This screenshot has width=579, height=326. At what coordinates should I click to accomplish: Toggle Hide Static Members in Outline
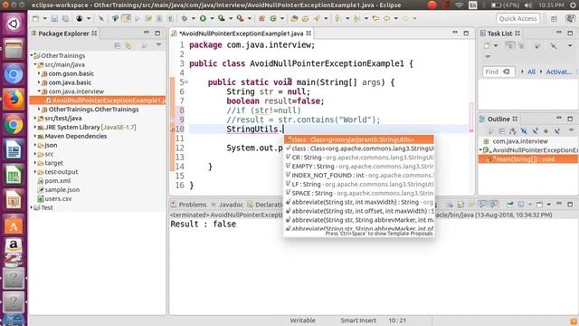tap(535, 130)
